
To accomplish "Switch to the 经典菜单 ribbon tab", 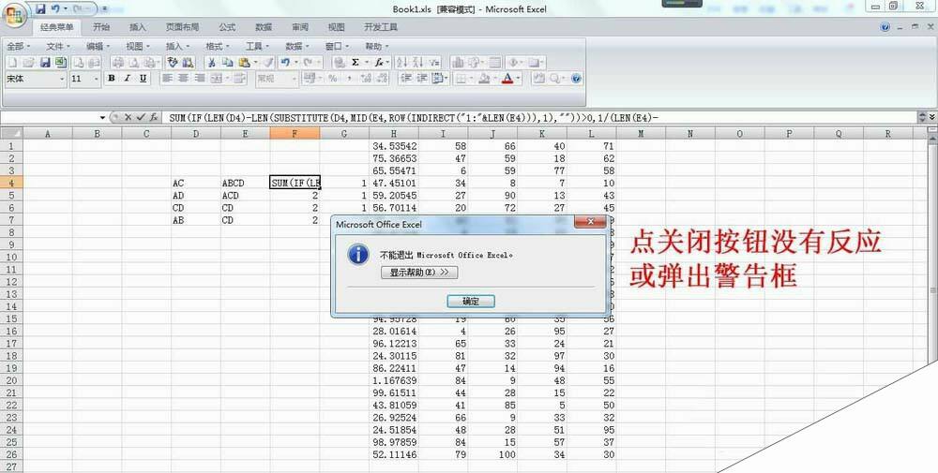I will 57,27.
